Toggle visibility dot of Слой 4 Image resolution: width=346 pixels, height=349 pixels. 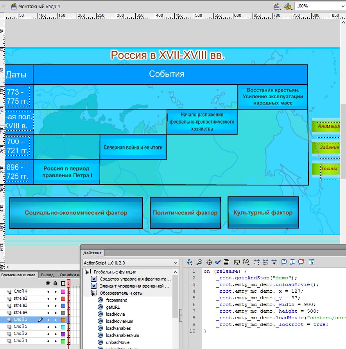pos(48,291)
